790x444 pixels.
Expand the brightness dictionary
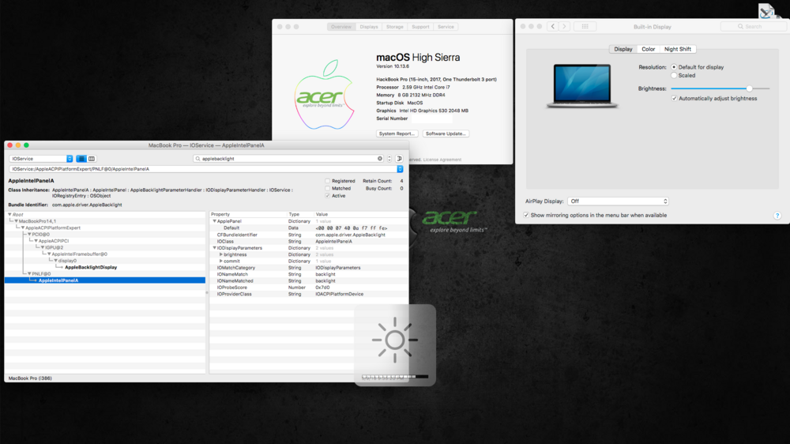click(220, 254)
